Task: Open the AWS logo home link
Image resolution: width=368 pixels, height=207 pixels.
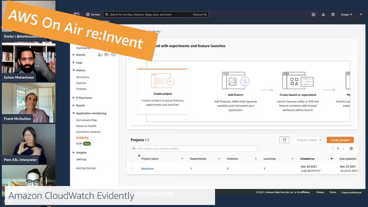Action: (76, 14)
